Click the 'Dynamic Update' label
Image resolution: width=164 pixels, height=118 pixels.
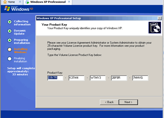[x=20, y=32]
